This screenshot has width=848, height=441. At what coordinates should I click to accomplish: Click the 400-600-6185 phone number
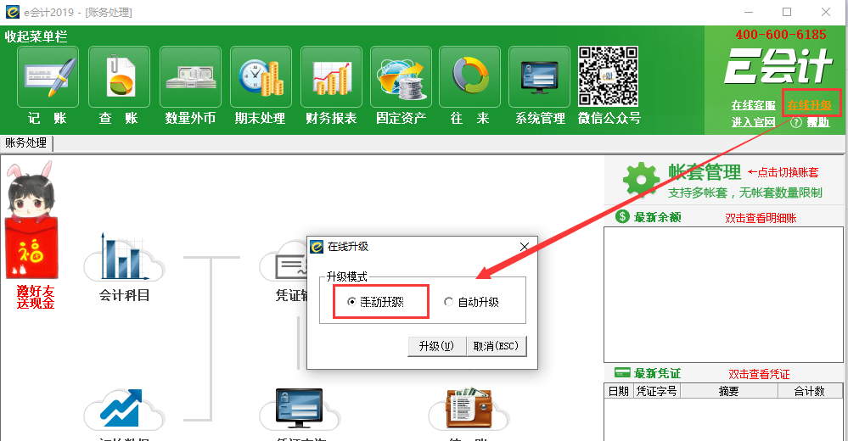pyautogui.click(x=781, y=35)
